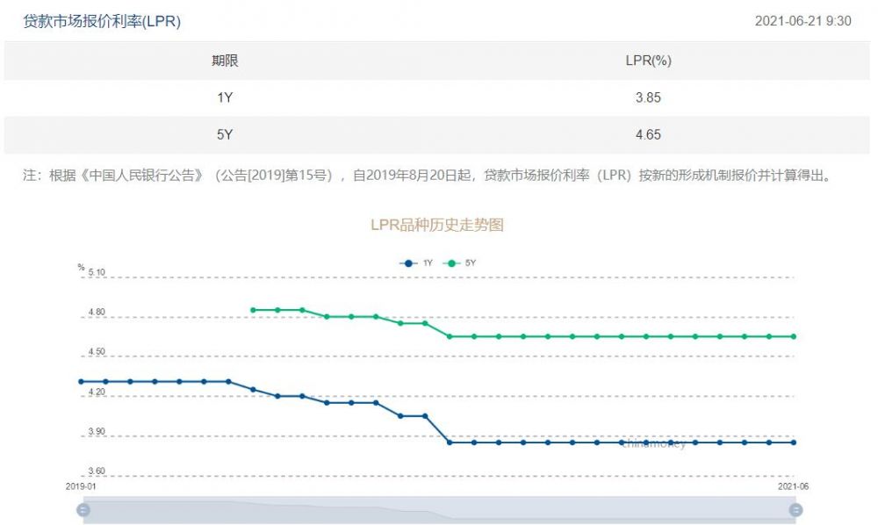The image size is (878, 525).
Task: Click the right handle of the zoom slider
Action: click(x=795, y=510)
